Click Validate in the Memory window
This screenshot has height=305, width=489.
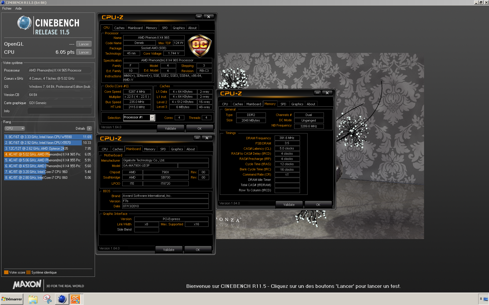(x=289, y=205)
